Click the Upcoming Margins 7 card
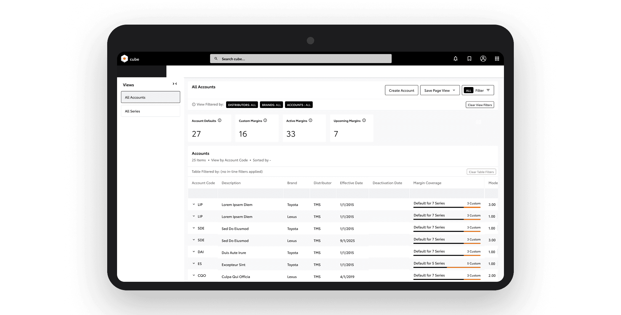 pyautogui.click(x=351, y=128)
